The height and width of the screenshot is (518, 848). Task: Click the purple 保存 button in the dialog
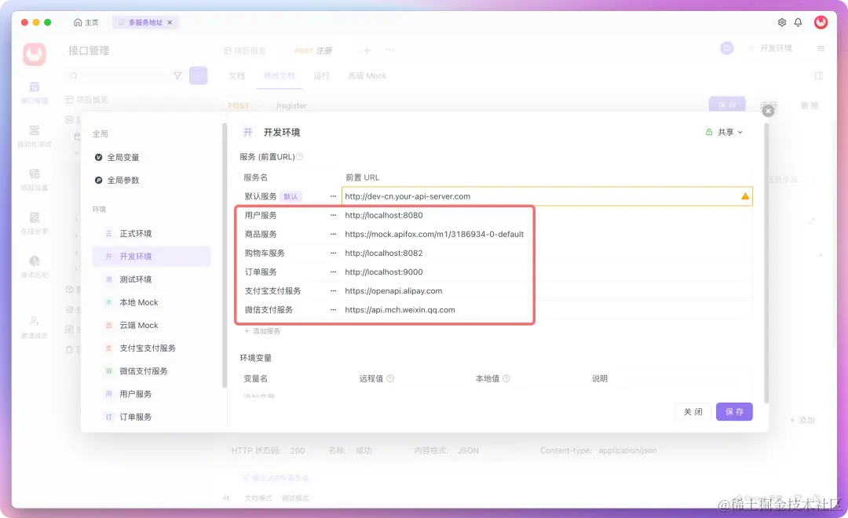tap(734, 412)
